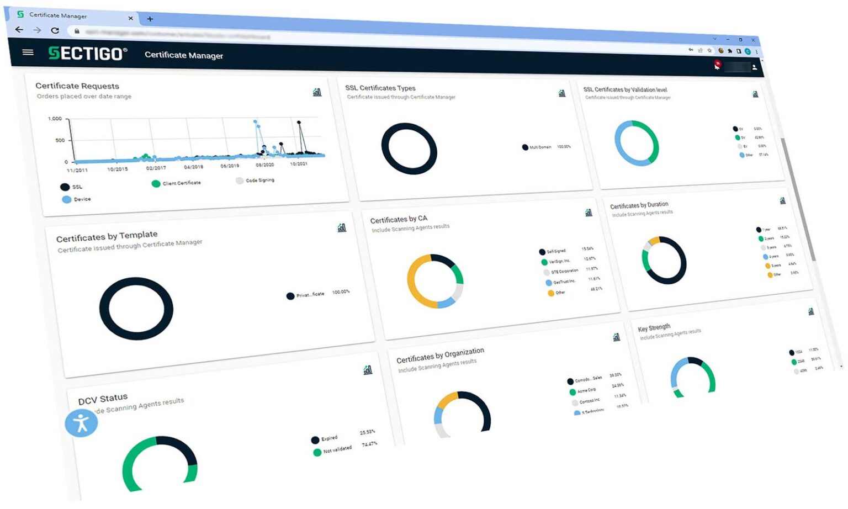This screenshot has width=848, height=509.
Task: Open the browser tab search dropdown chevron
Action: tap(714, 39)
